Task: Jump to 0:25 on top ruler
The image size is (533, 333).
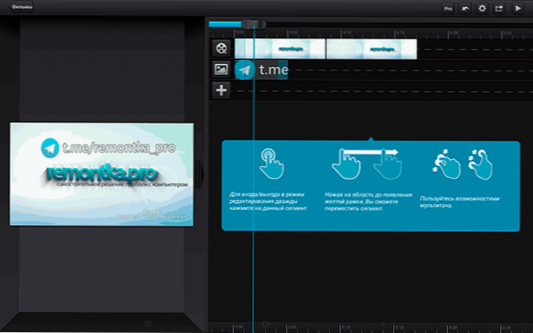Action: 507,33
